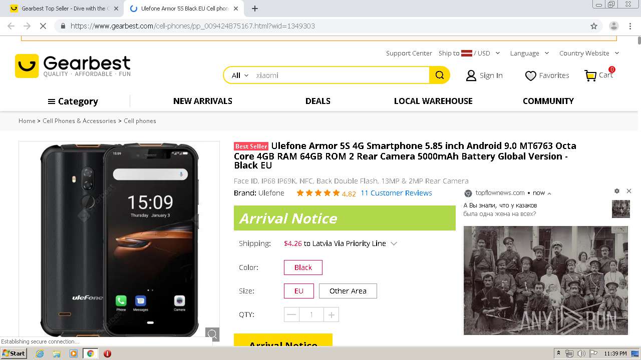
Task: Open Cell Phones & Accessories breadcrumb
Action: pyautogui.click(x=79, y=121)
